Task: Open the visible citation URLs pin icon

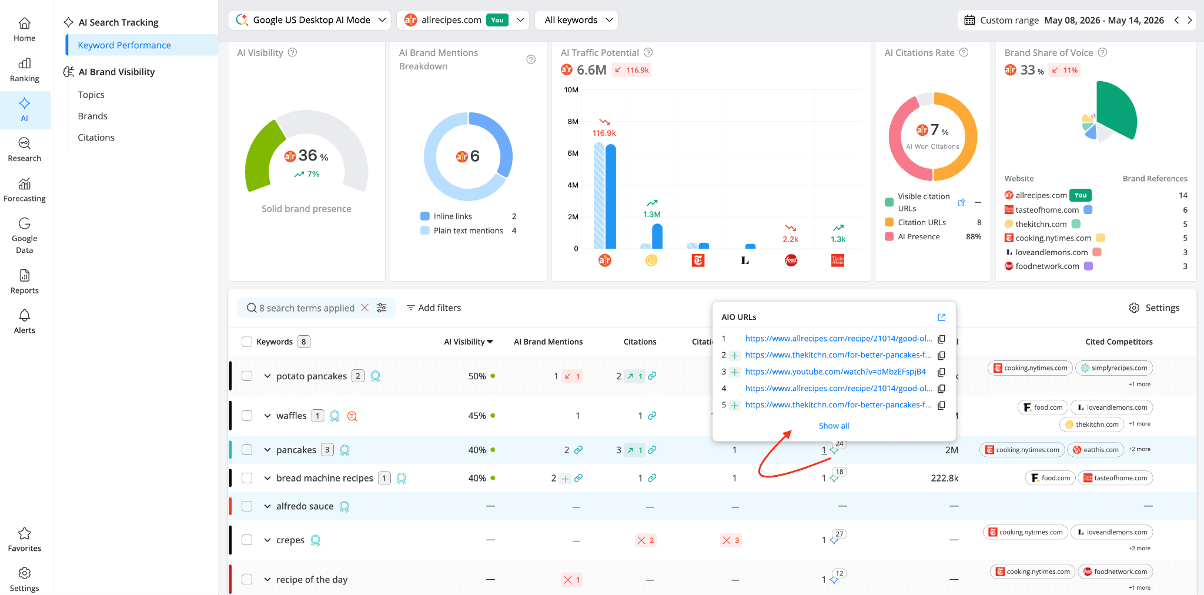Action: coord(962,202)
